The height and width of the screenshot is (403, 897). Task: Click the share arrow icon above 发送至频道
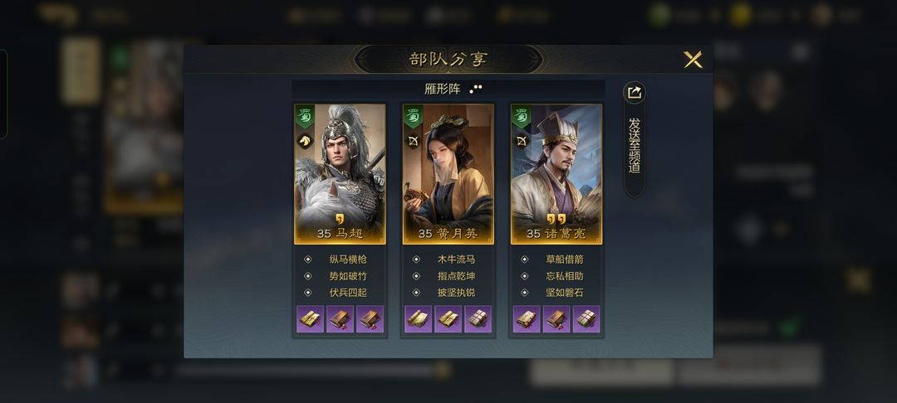[x=634, y=93]
